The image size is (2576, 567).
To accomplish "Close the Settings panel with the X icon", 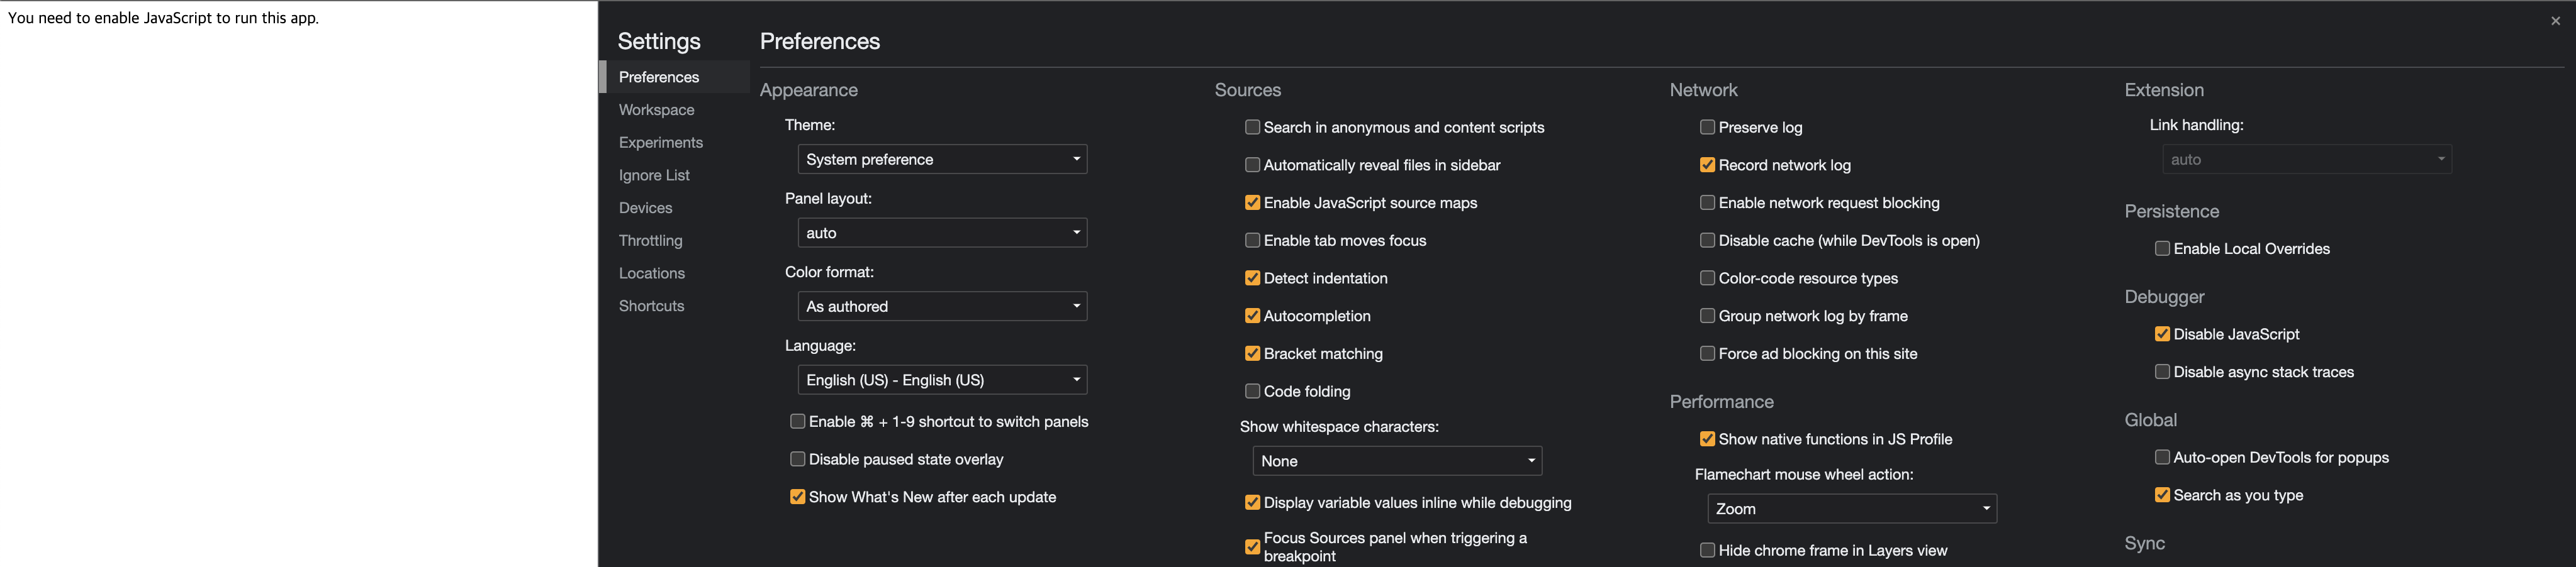I will click(x=2555, y=21).
